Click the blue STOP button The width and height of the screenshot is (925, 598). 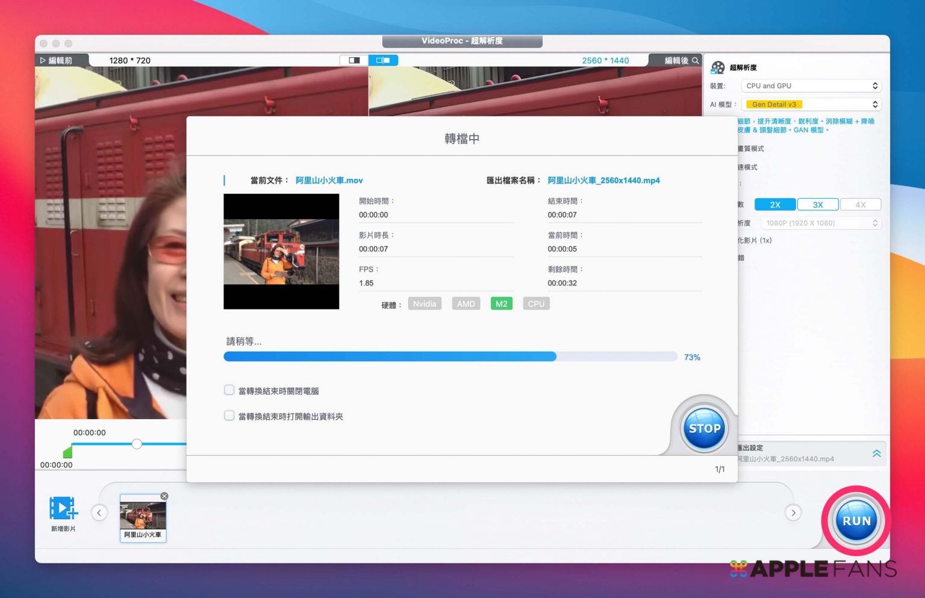pyautogui.click(x=704, y=429)
